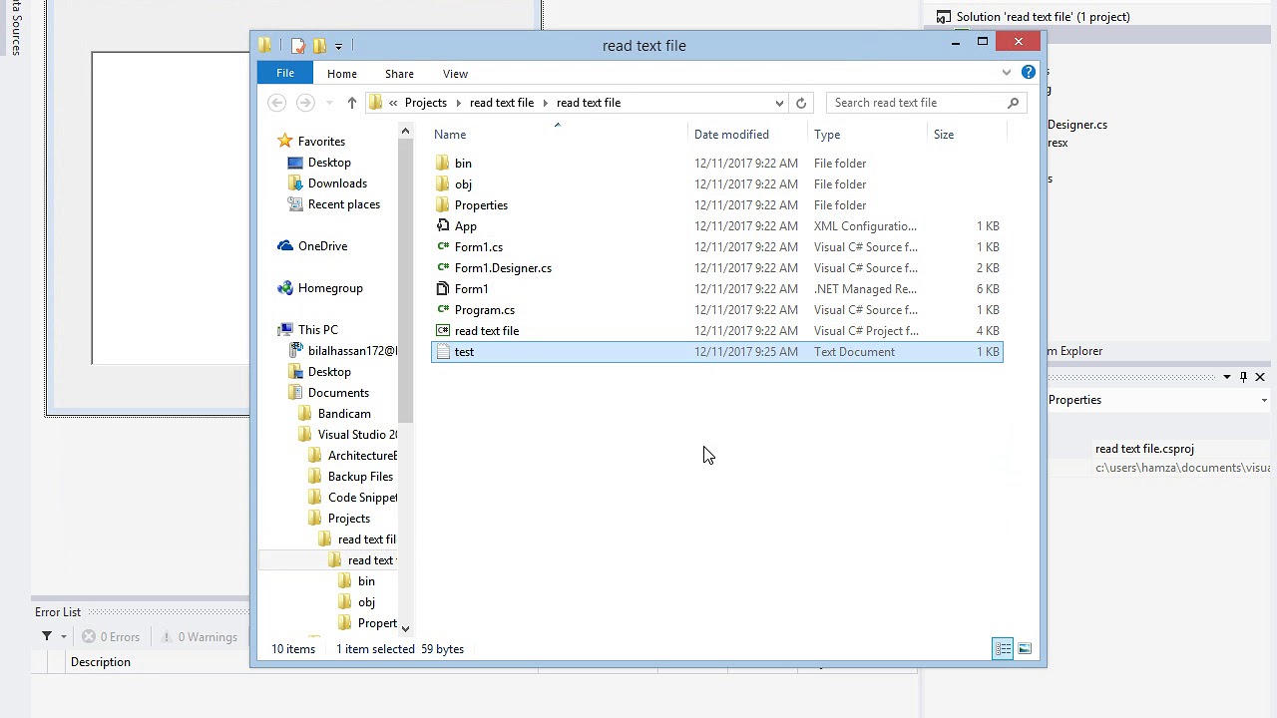This screenshot has width=1277, height=718.
Task: Open the Share ribbon tab
Action: click(399, 74)
